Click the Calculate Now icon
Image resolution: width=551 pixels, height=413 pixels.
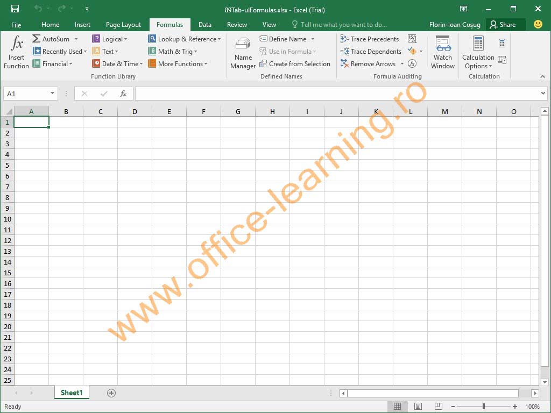pyautogui.click(x=502, y=43)
